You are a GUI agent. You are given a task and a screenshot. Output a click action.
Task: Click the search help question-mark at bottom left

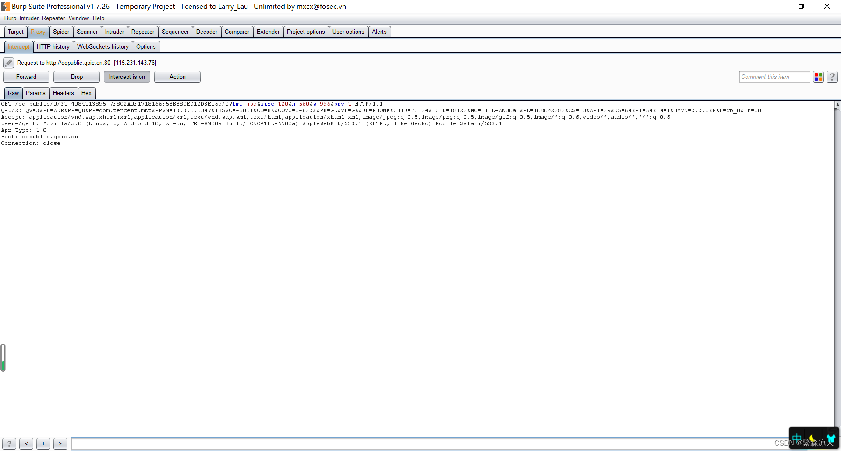[8, 444]
